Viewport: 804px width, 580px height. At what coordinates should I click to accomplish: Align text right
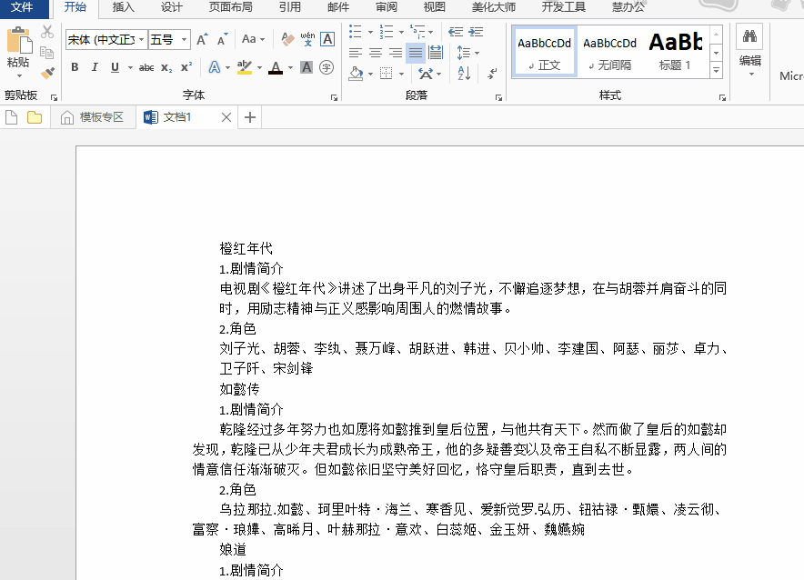pyautogui.click(x=396, y=52)
